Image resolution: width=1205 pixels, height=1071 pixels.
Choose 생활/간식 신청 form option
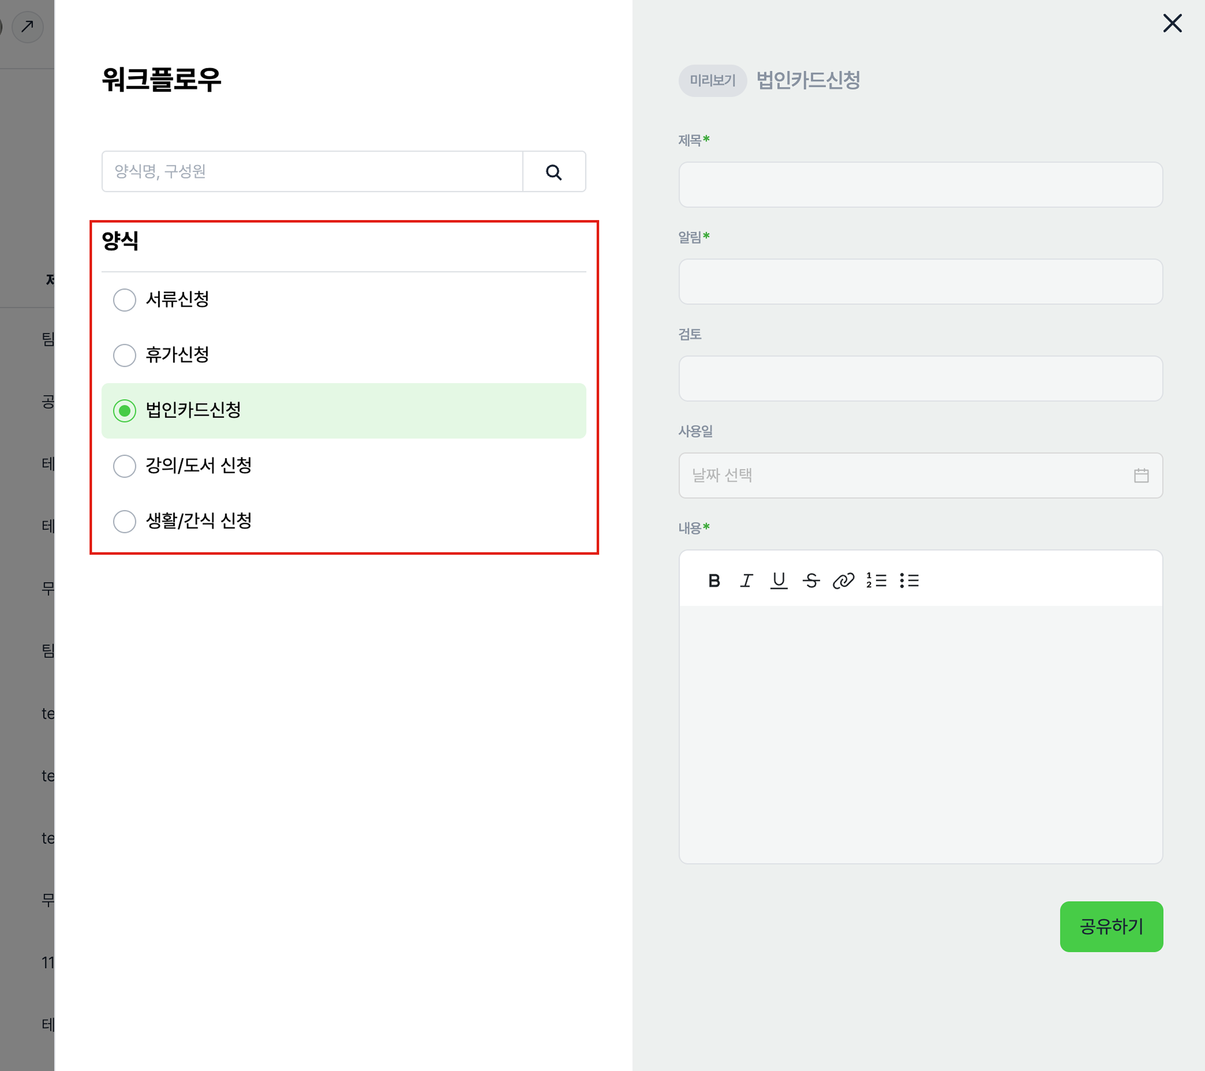point(124,521)
